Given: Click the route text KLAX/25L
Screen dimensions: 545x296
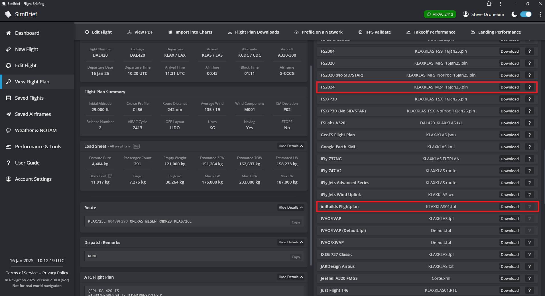Looking at the screenshot, I should pyautogui.click(x=97, y=221).
